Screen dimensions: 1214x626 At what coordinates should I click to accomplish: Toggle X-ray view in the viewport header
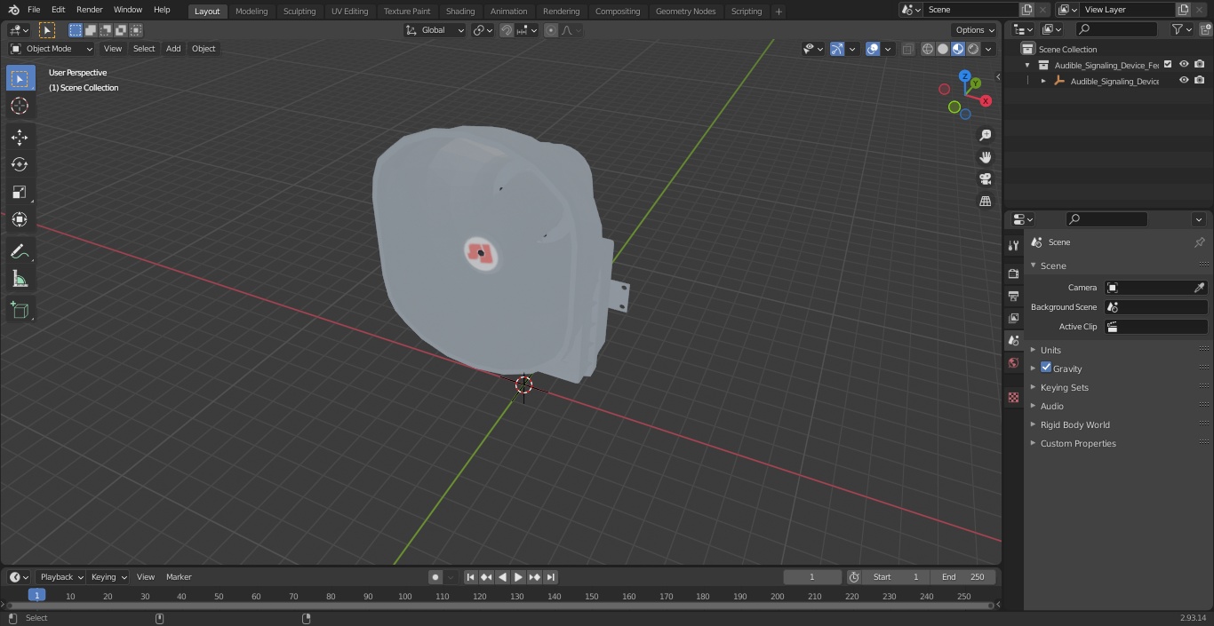[907, 49]
